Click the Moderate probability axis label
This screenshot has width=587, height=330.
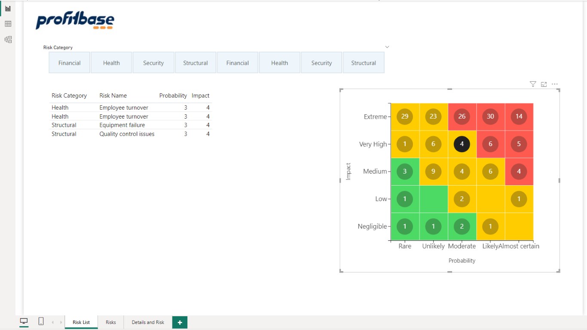tap(462, 246)
